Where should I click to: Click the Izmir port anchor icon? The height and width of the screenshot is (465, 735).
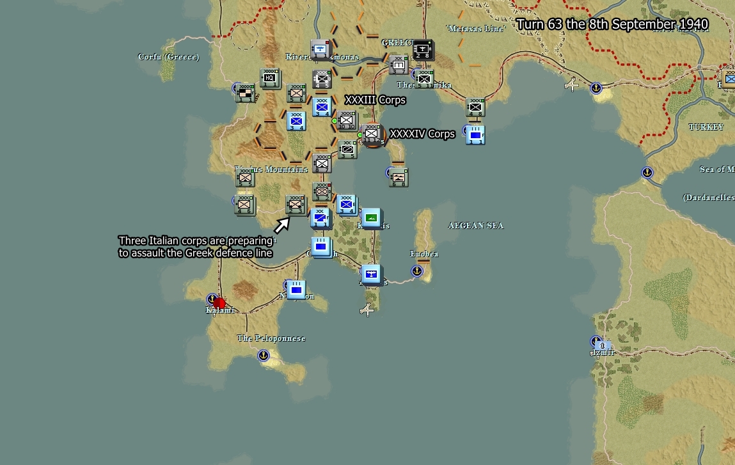pyautogui.click(x=596, y=341)
